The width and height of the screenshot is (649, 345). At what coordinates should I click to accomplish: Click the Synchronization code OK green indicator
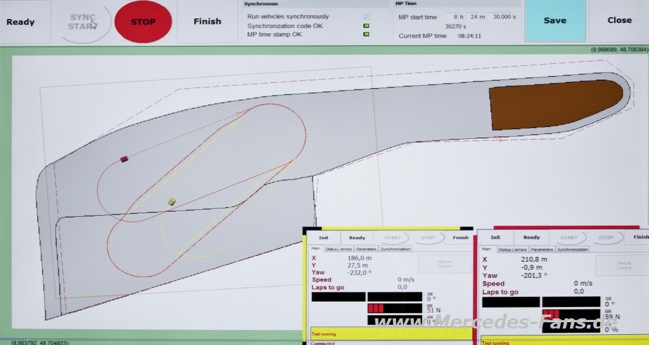click(366, 26)
